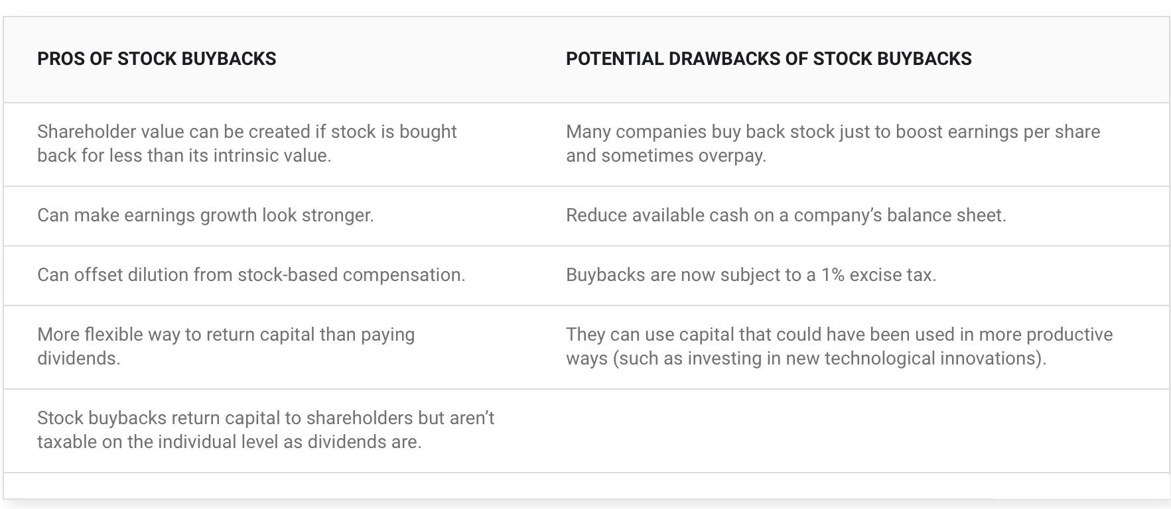Click 'earnings per share' phrase
This screenshot has width=1171, height=509.
tap(1024, 132)
